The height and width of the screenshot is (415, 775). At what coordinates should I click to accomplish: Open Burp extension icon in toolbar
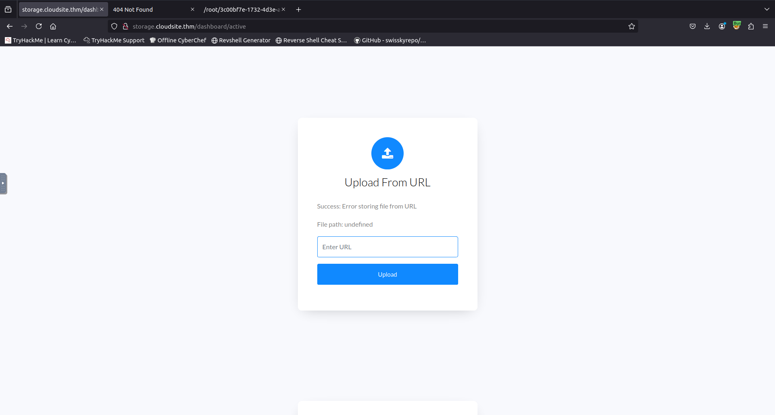point(737,25)
